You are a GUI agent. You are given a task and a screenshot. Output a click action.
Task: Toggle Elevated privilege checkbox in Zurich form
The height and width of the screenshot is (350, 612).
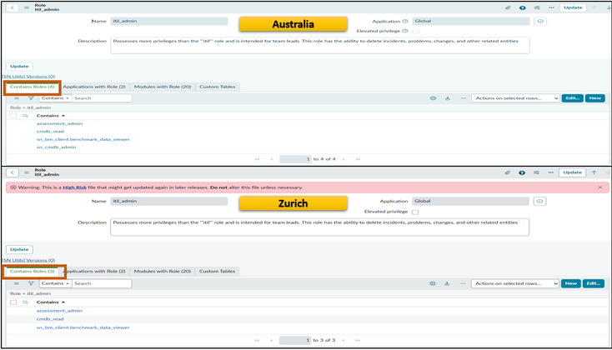[415, 212]
